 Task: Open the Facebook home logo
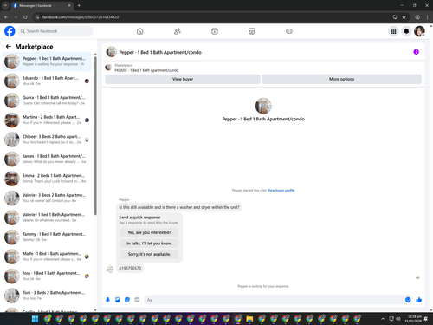point(10,31)
